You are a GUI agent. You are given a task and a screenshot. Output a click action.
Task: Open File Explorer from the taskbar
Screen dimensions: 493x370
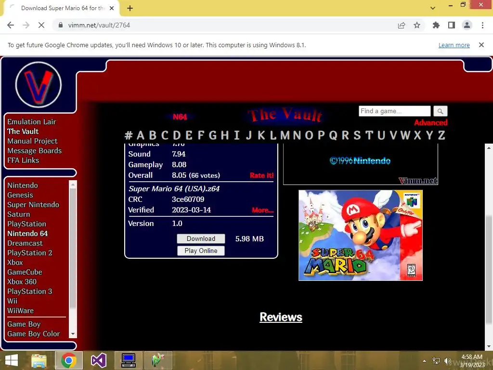pyautogui.click(x=39, y=360)
